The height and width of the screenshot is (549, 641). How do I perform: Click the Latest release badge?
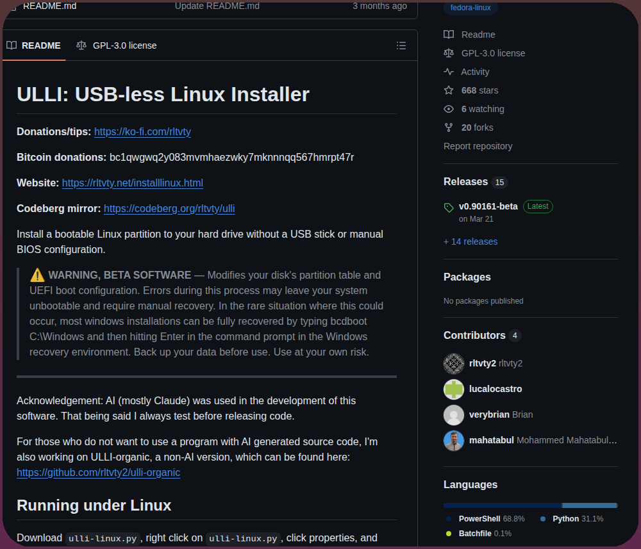coord(538,206)
